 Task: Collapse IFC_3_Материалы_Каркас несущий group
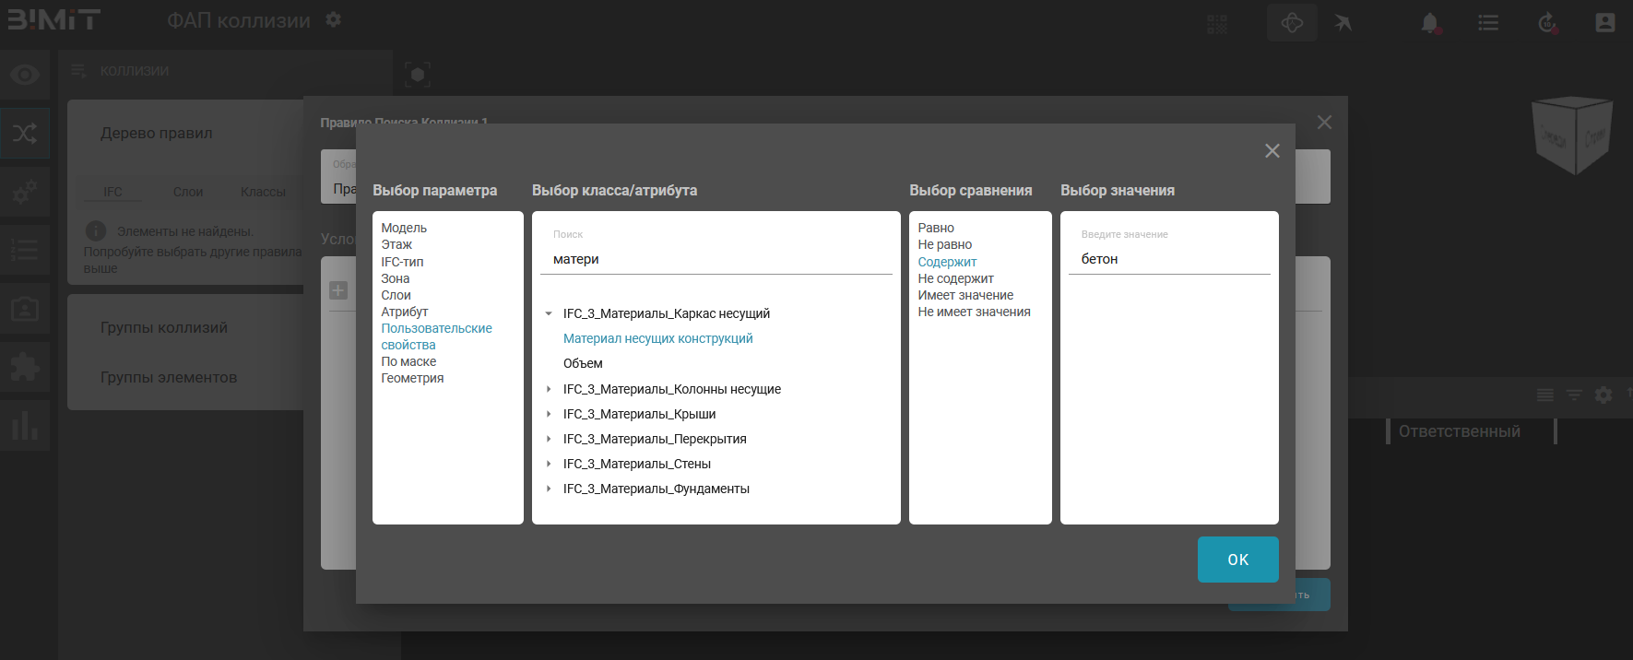549,314
